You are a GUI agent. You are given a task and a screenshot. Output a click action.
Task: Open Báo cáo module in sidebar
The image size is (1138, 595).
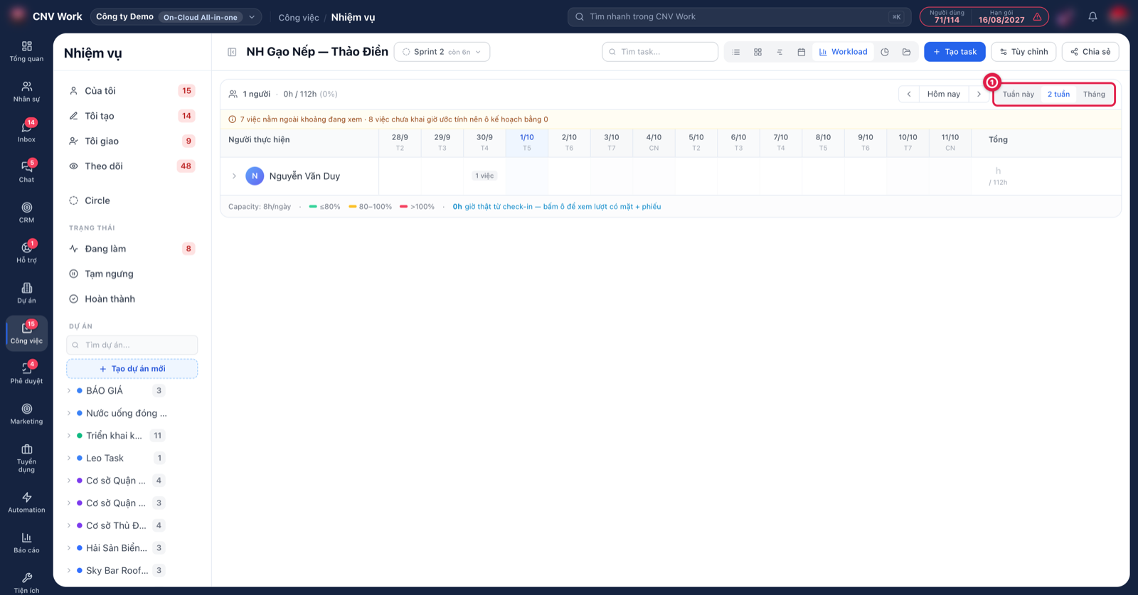pos(26,542)
